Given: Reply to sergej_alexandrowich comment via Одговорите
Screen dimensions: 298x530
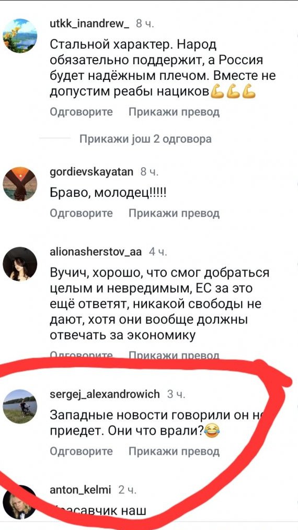Looking at the screenshot, I should [x=81, y=451].
